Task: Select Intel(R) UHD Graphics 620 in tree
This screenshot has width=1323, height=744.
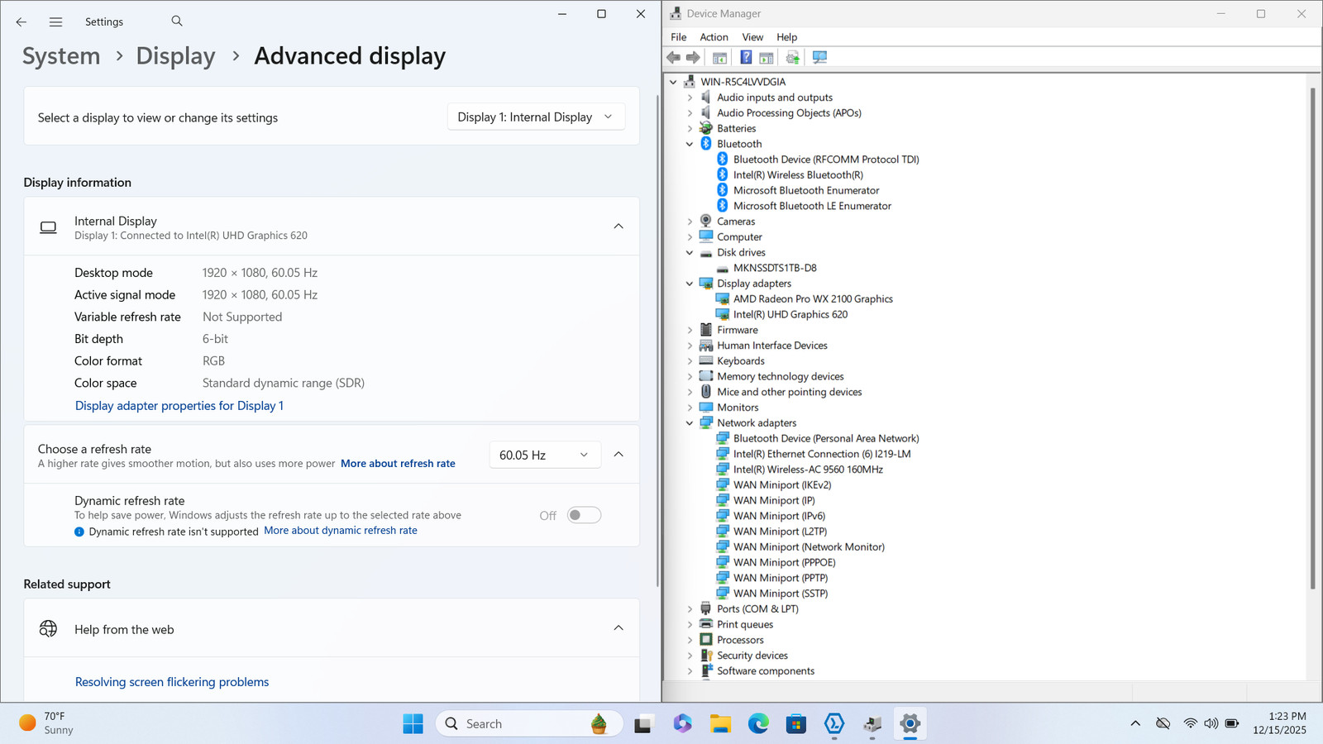Action: click(x=790, y=315)
